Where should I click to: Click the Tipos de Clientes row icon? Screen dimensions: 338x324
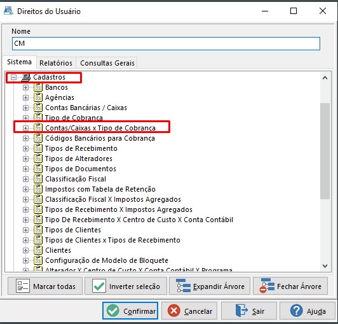pyautogui.click(x=38, y=230)
